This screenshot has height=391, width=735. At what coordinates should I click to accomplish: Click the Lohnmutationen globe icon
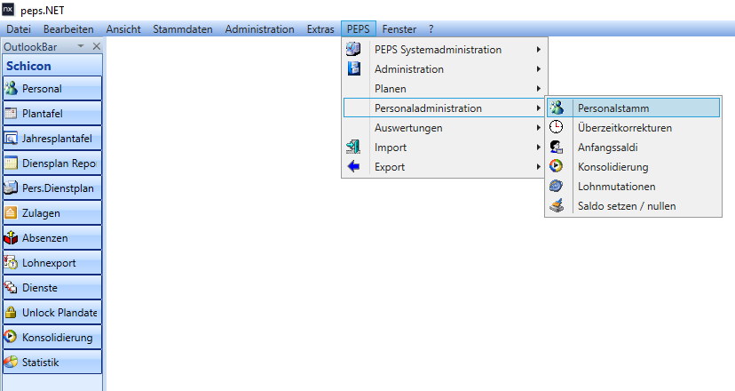(557, 186)
